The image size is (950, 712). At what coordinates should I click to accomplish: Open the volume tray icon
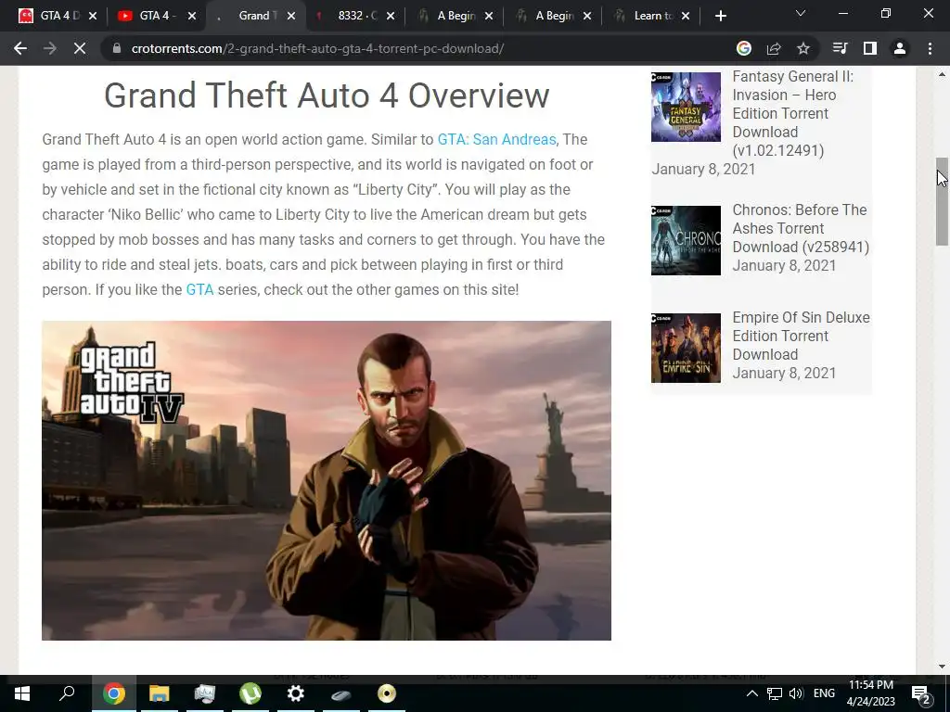[796, 693]
